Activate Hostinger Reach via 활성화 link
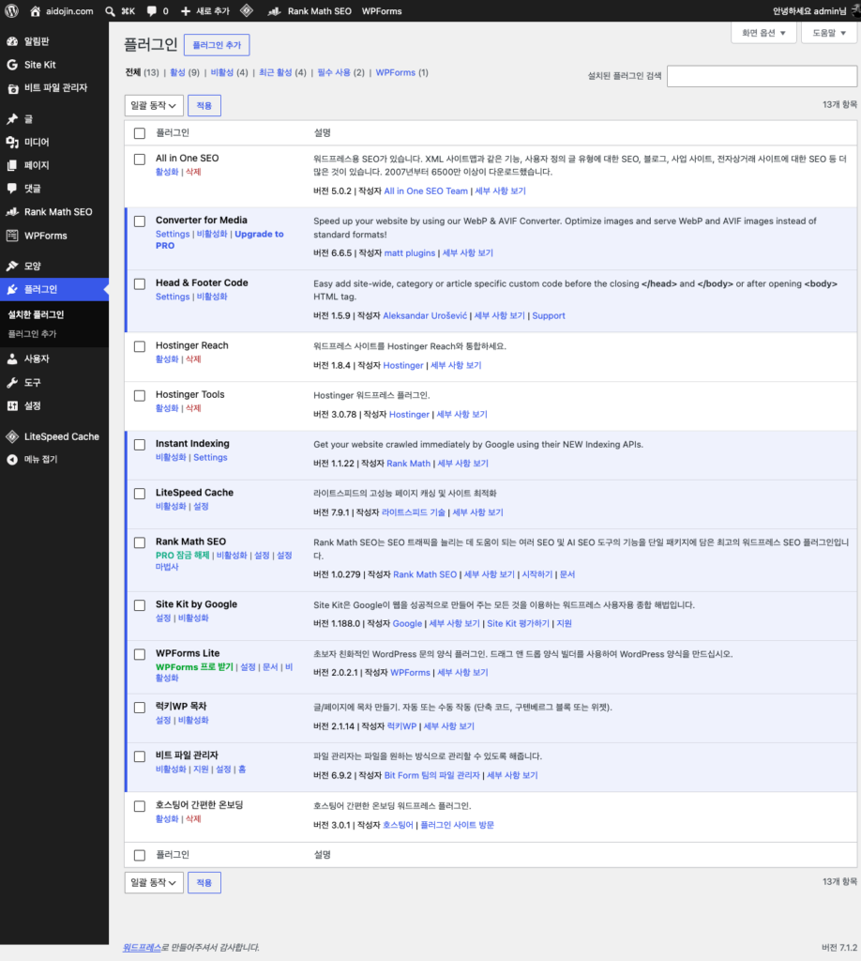Viewport: 861px width, 961px height. pos(167,359)
